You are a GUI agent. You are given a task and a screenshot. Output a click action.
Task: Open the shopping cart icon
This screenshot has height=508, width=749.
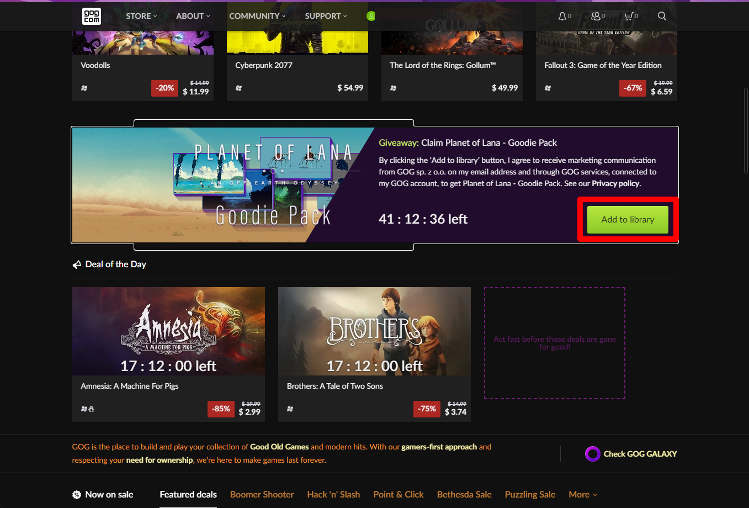pos(628,16)
